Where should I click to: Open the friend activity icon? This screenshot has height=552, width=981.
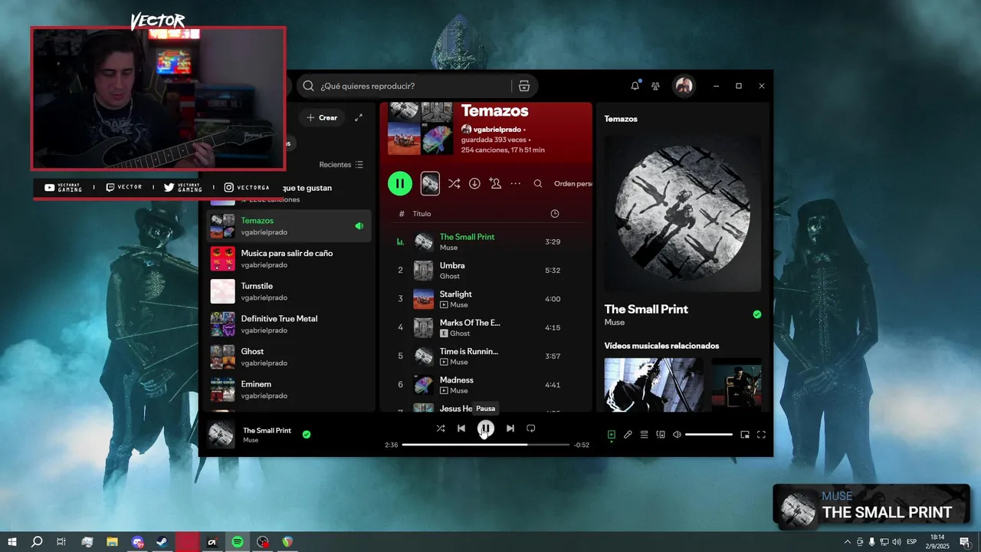[655, 86]
